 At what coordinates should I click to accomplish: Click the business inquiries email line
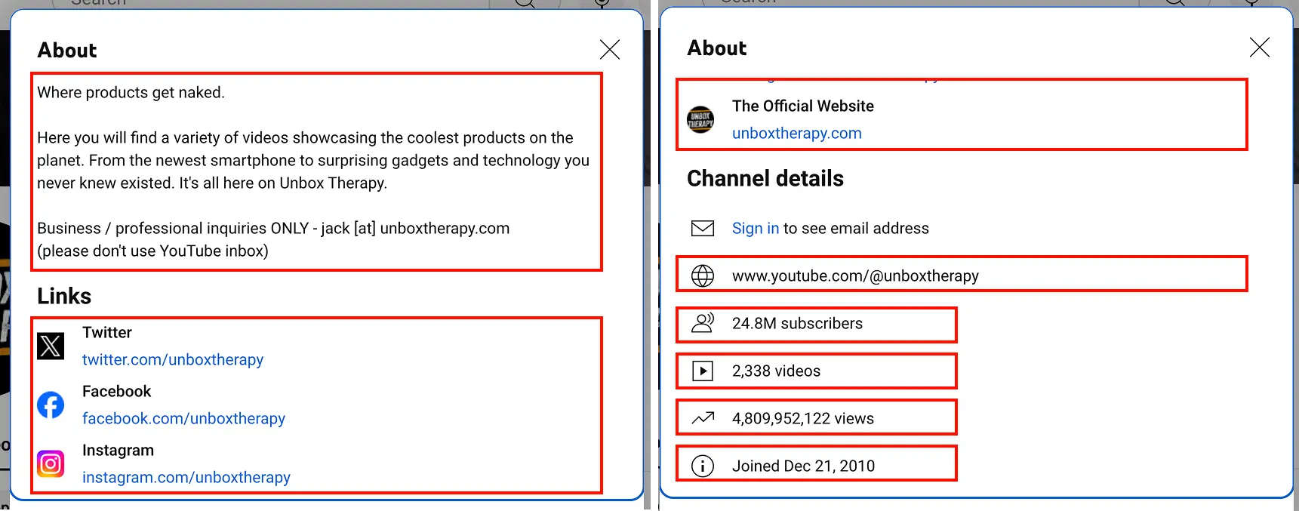pyautogui.click(x=273, y=228)
